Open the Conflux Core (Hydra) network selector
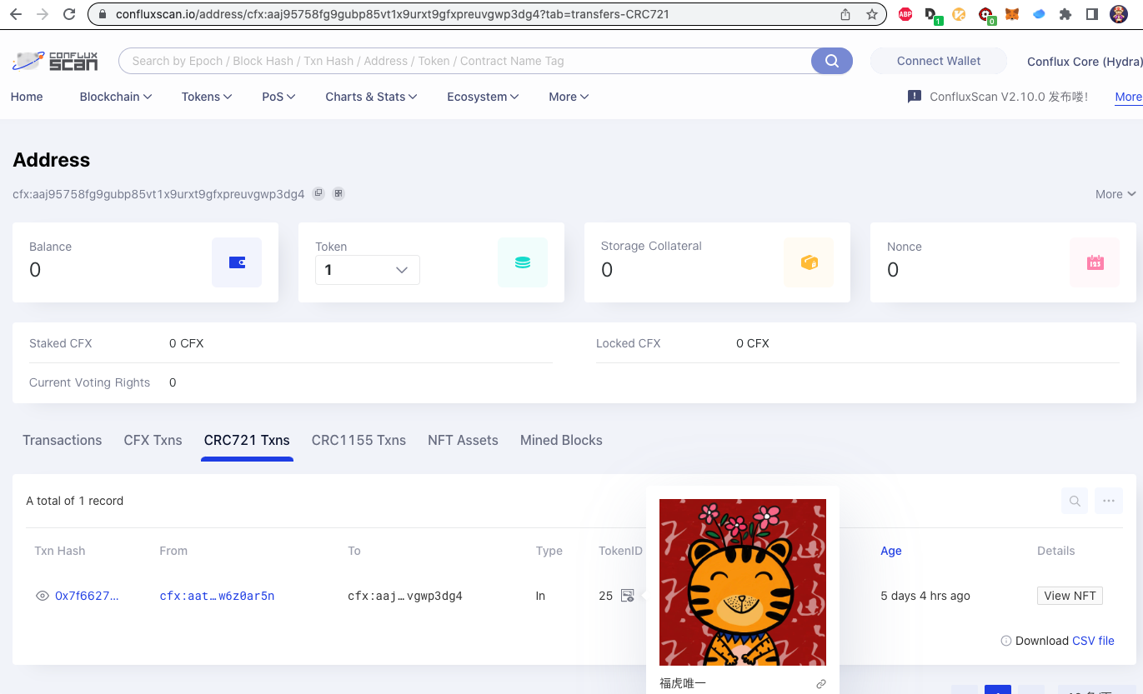This screenshot has width=1143, height=694. coord(1085,62)
